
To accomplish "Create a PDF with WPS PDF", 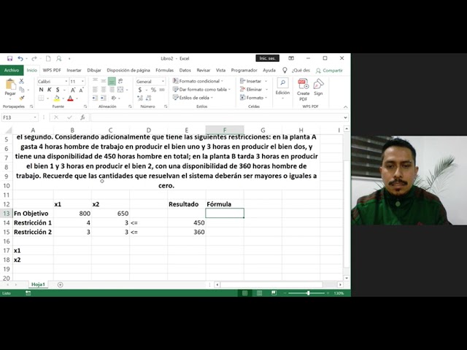I will click(304, 89).
